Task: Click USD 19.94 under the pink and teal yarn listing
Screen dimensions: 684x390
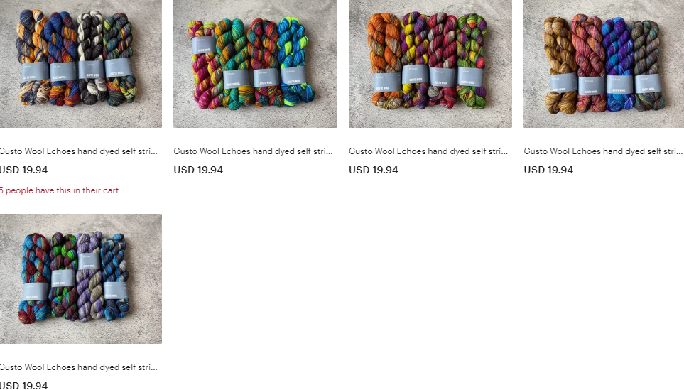Action: tap(198, 170)
